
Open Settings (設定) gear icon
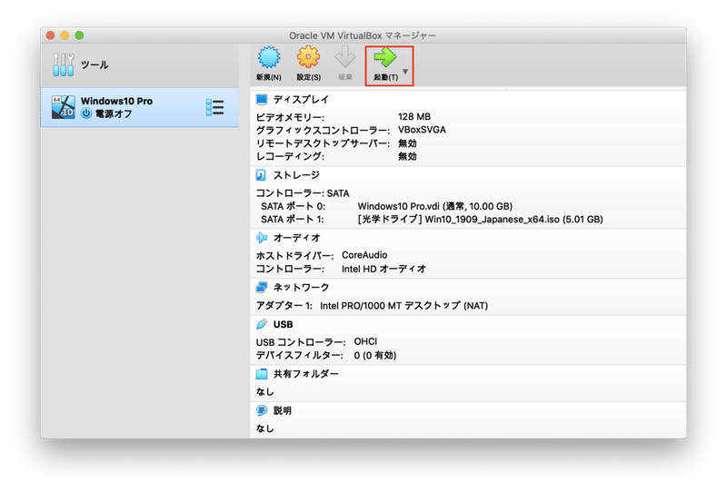308,58
